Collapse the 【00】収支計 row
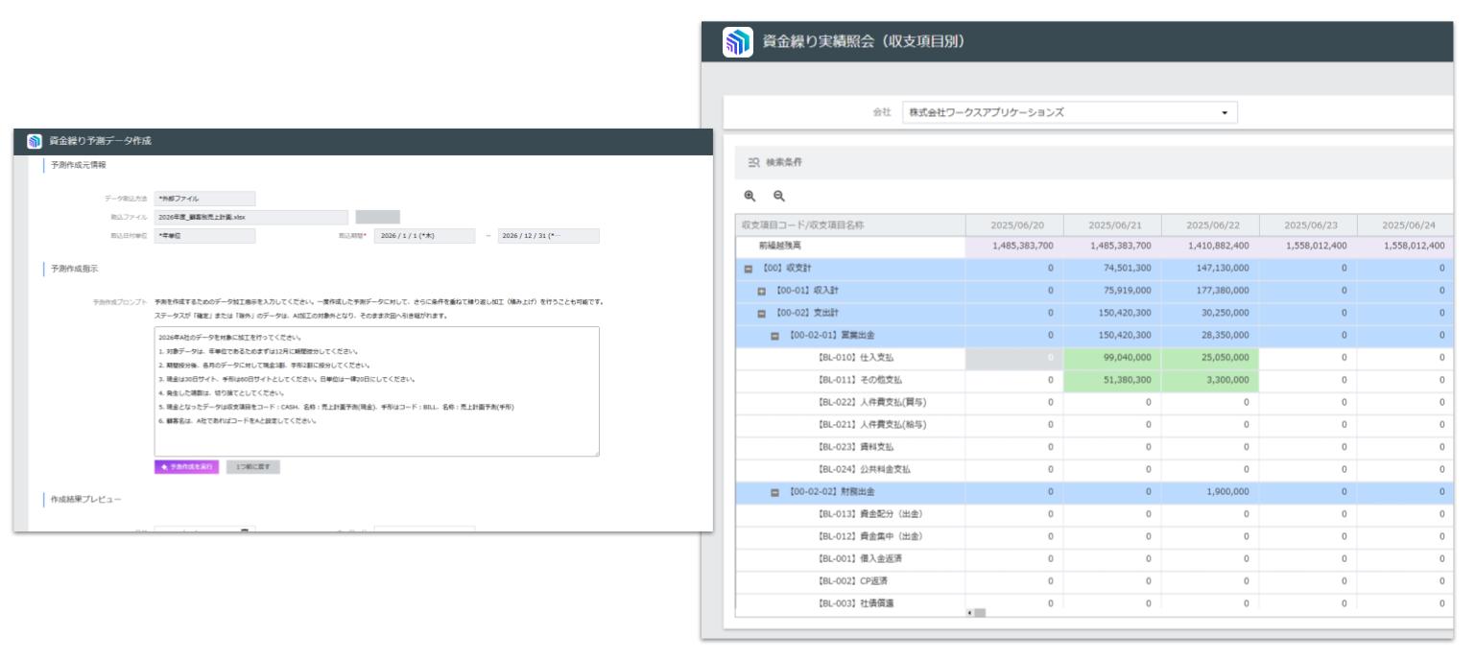Screen dimensions: 1476x660 [748, 268]
